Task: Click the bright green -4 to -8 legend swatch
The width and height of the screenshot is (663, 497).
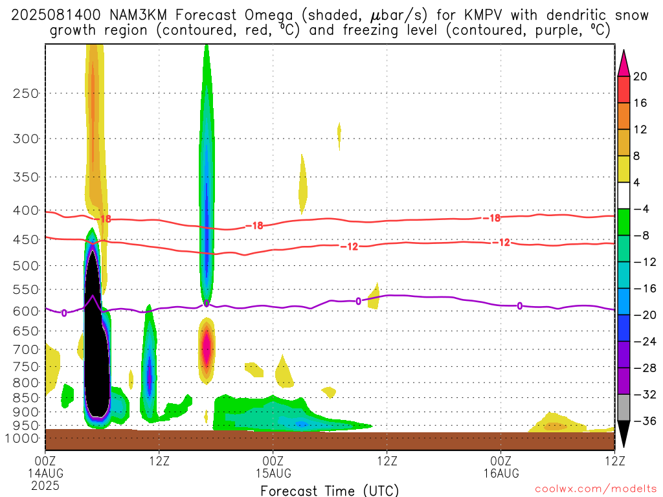Action: [624, 223]
